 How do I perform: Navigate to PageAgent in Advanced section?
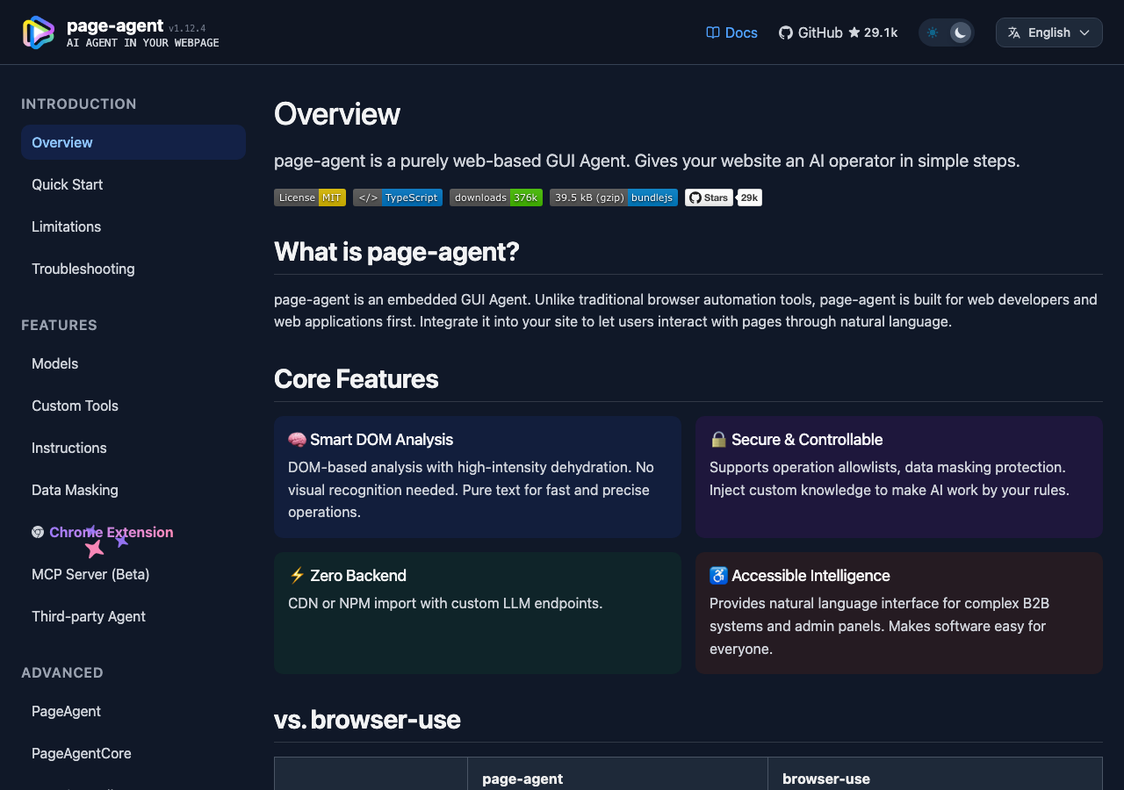coord(133,711)
